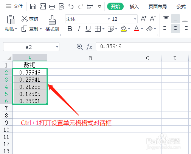Click the draw border icon
Screen dimensions: 191x154
[x=111, y=29]
